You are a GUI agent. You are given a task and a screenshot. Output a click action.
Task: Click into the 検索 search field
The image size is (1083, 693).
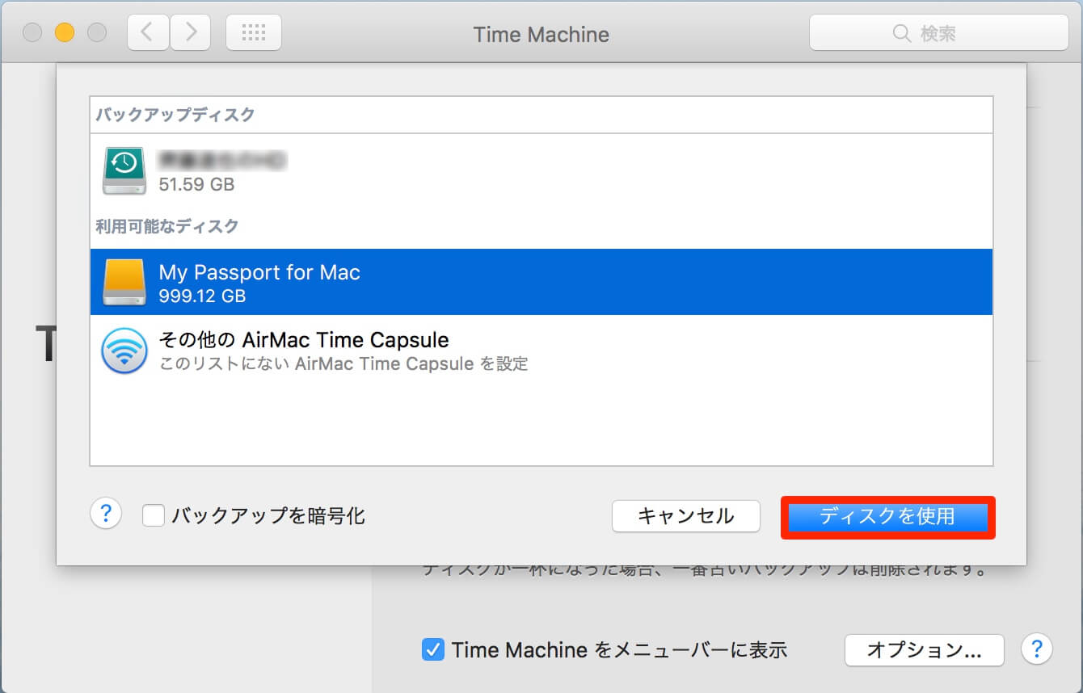coord(938,33)
